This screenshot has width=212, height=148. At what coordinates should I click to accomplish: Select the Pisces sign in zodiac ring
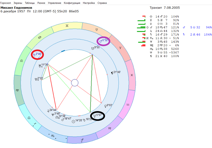coord(131,75)
